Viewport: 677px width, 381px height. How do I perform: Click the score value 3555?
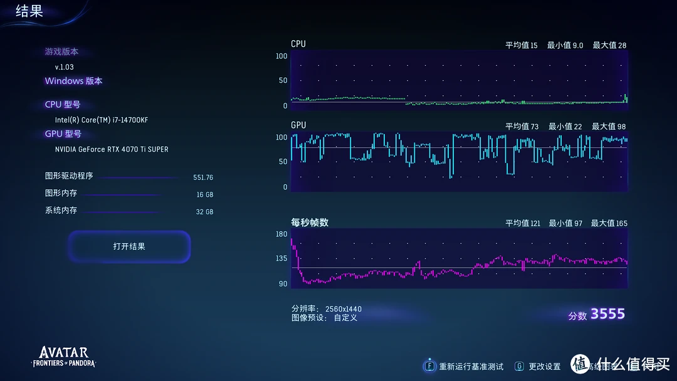[x=607, y=314]
